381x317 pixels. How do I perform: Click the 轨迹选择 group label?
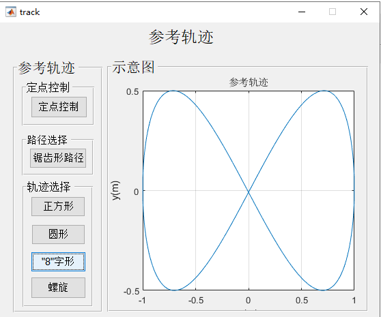(x=48, y=187)
